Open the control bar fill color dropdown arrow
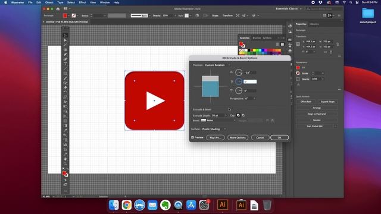 [x=69, y=15]
